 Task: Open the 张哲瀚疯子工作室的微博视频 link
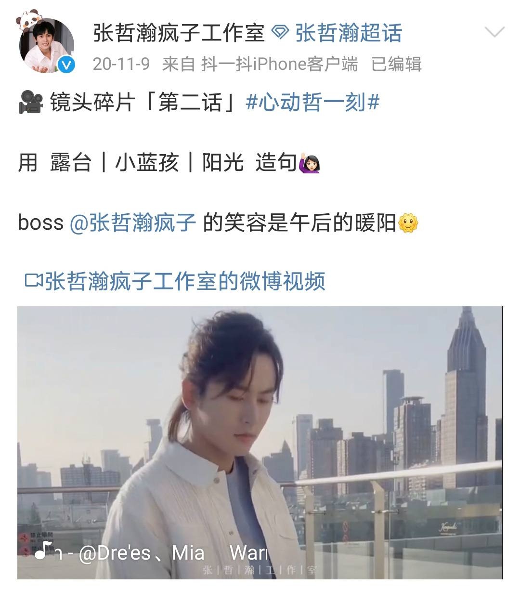click(x=185, y=281)
